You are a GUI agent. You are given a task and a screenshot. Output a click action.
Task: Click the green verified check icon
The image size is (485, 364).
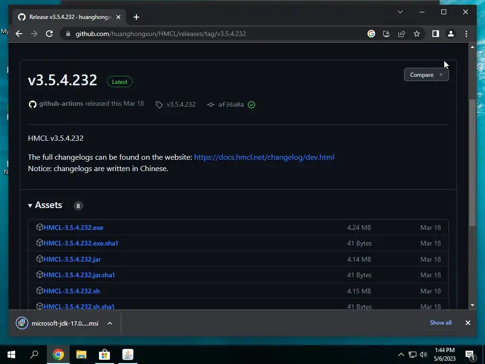coord(251,105)
